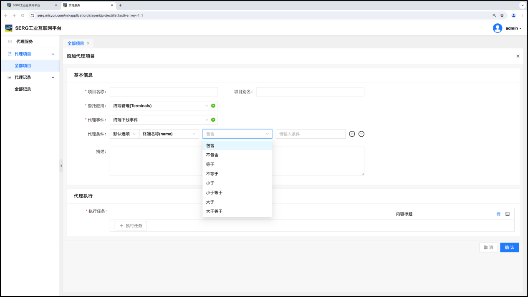The height and width of the screenshot is (297, 528).
Task: Select 不包含 from the operator list
Action: (212, 155)
